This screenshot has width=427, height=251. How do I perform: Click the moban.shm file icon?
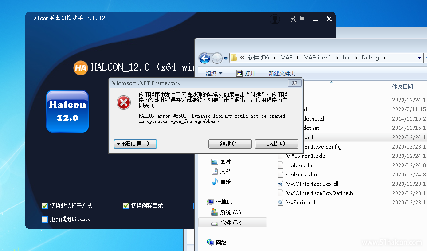(x=280, y=165)
